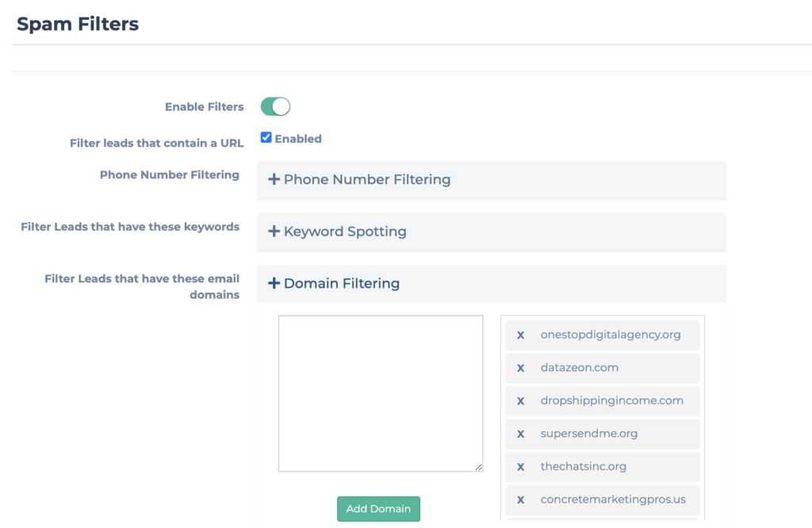Screen dimensions: 812x528
Task: Delete concretemarketingpros.us with its X icon
Action: pos(520,499)
